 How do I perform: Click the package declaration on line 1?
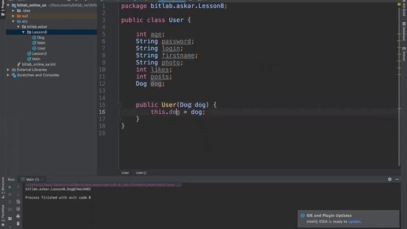click(x=174, y=6)
